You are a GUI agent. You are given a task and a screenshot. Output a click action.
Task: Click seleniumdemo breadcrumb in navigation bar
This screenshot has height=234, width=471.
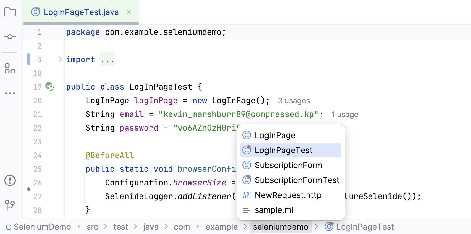281,227
